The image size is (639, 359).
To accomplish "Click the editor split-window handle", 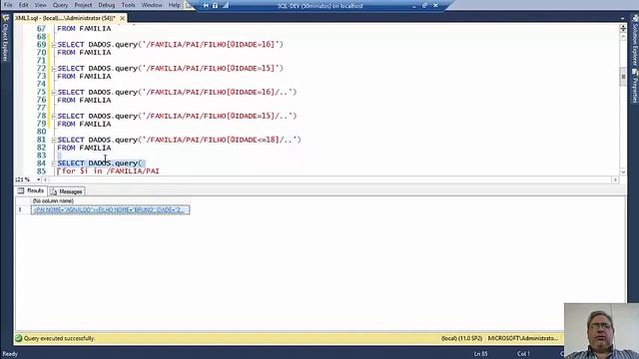I will tap(623, 28).
